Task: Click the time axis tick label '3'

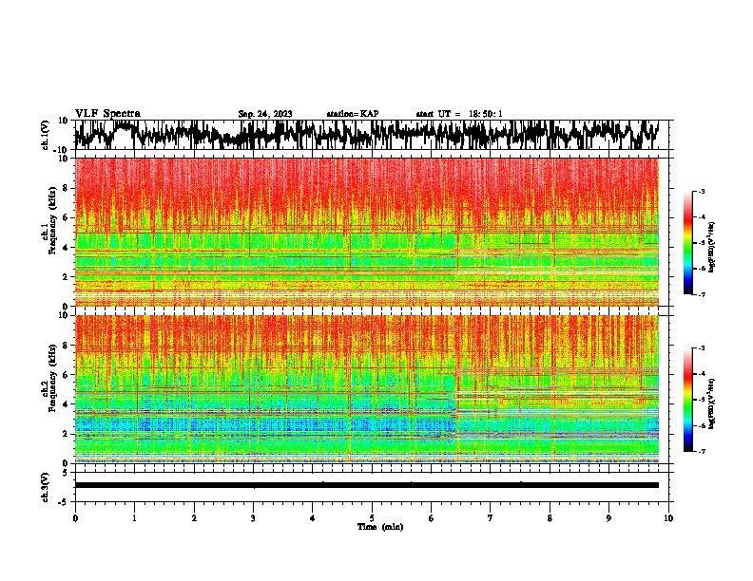Action: (x=253, y=518)
